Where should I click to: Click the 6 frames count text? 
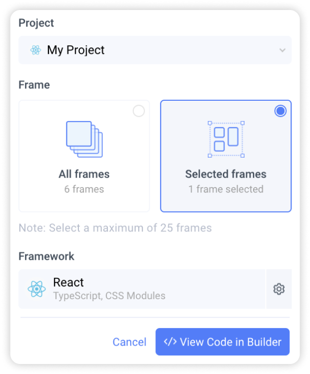click(84, 189)
